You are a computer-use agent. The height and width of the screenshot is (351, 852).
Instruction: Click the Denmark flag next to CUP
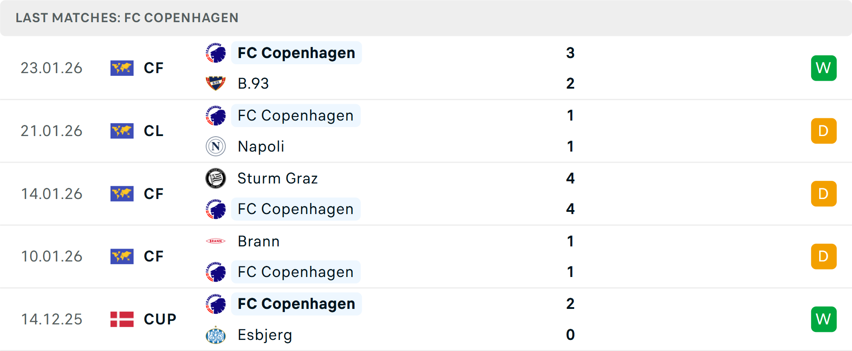(122, 319)
